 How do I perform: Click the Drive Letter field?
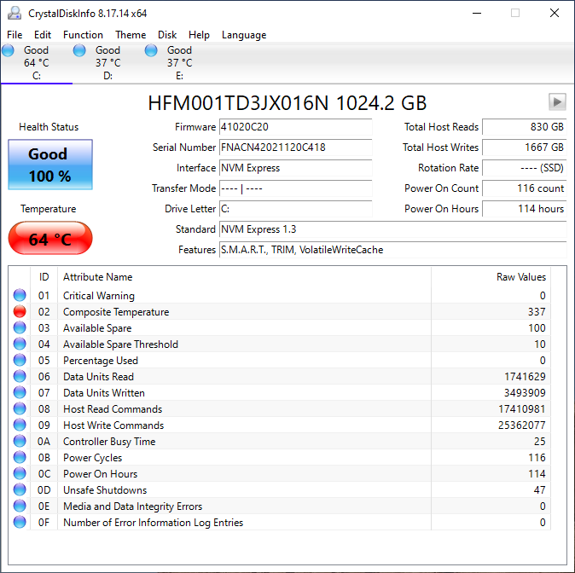pos(295,209)
